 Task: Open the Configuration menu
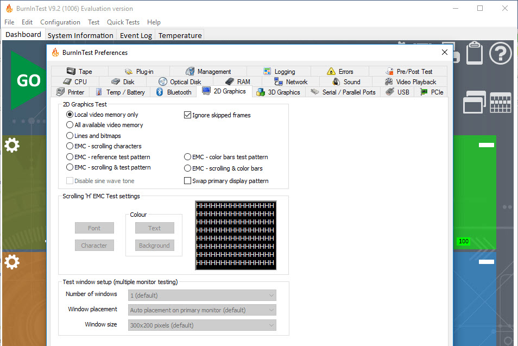tap(60, 22)
